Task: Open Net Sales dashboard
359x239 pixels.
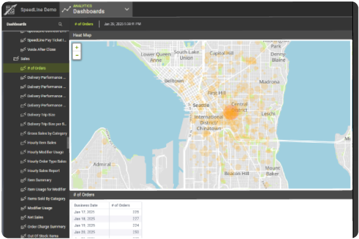Action: [35, 217]
